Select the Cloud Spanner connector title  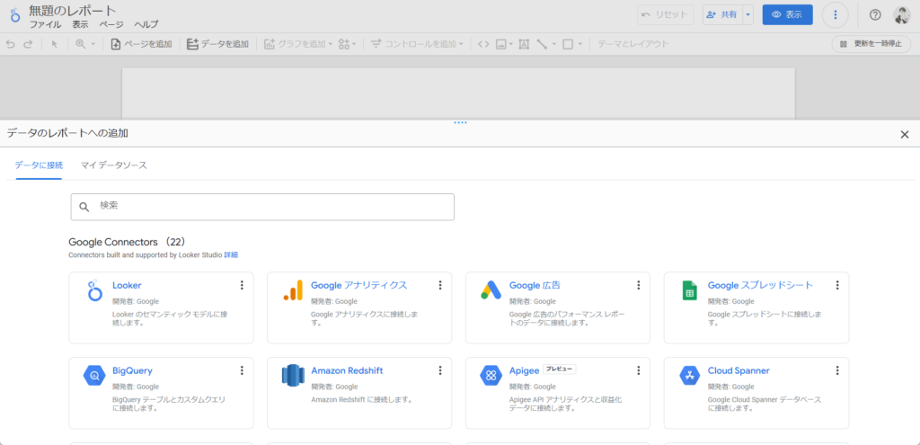point(739,371)
